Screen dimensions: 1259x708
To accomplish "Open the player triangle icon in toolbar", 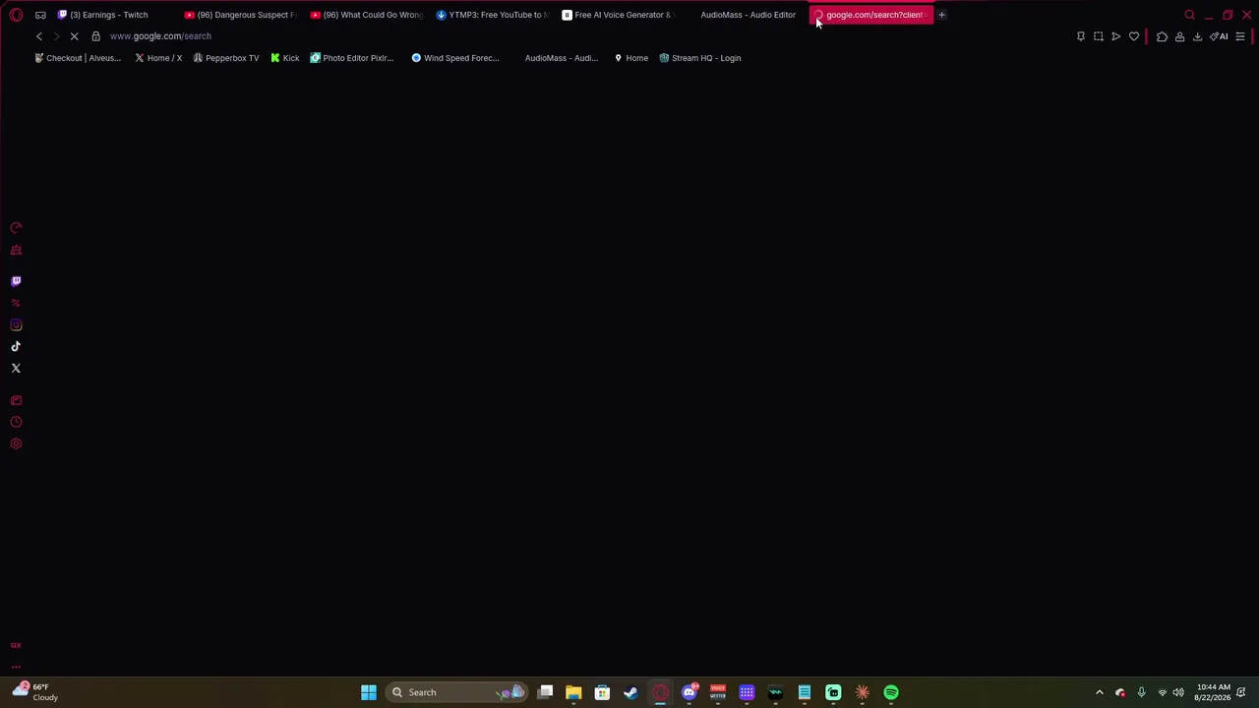I will tap(1116, 36).
